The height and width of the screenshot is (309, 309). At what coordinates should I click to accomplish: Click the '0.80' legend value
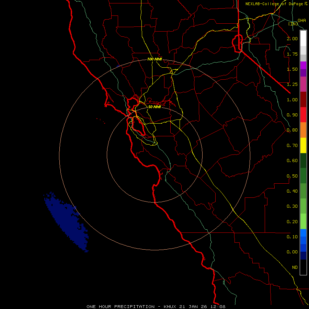click(292, 130)
